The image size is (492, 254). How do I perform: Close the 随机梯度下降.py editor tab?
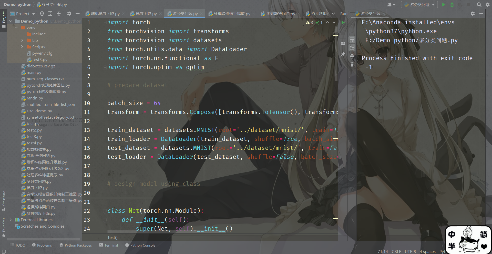coord(123,14)
